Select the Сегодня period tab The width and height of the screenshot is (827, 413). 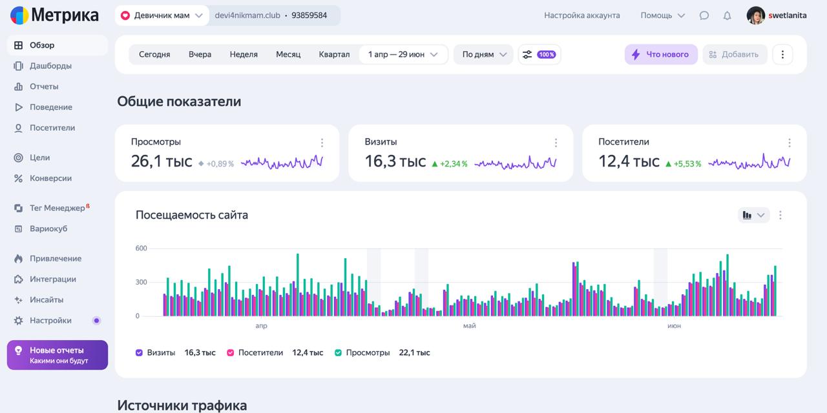tap(154, 54)
